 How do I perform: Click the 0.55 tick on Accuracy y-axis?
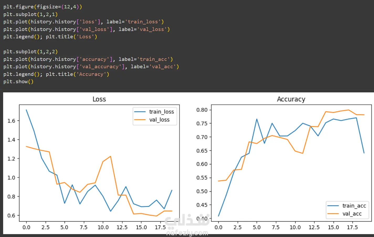pos(202,178)
